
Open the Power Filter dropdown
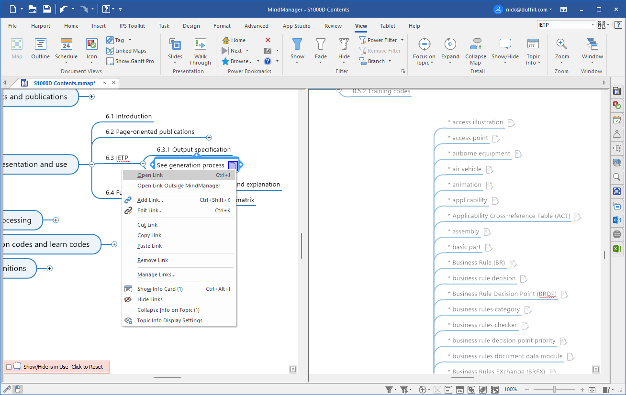(x=402, y=40)
